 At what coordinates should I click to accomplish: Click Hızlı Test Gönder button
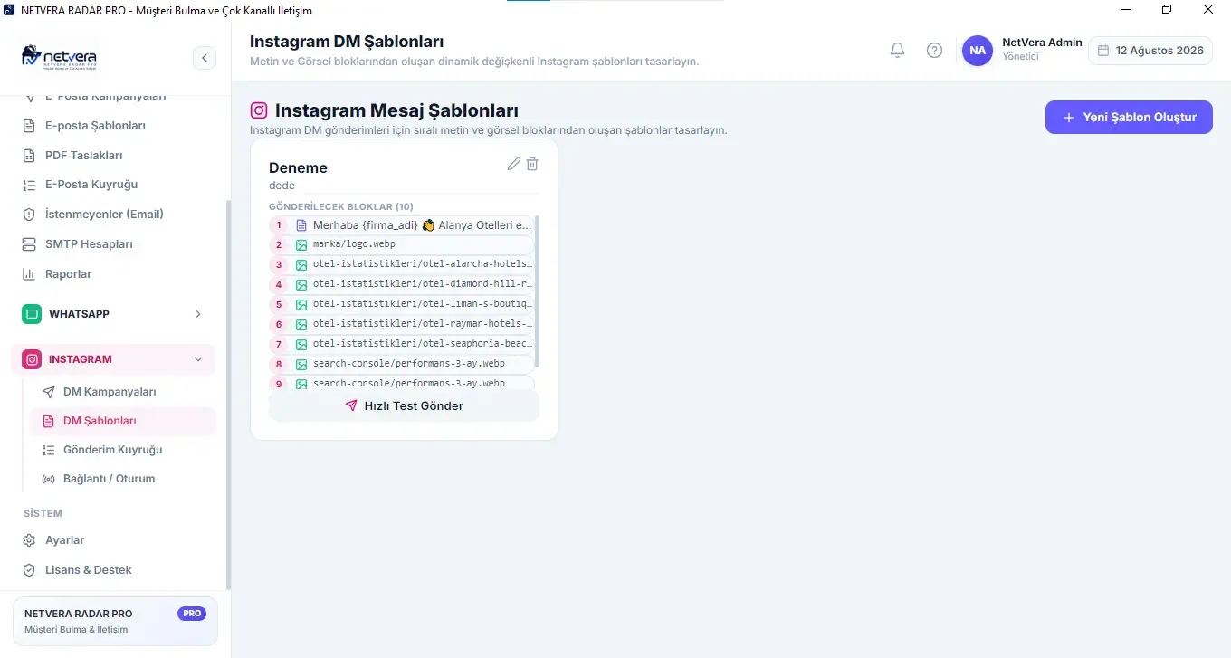tap(404, 405)
